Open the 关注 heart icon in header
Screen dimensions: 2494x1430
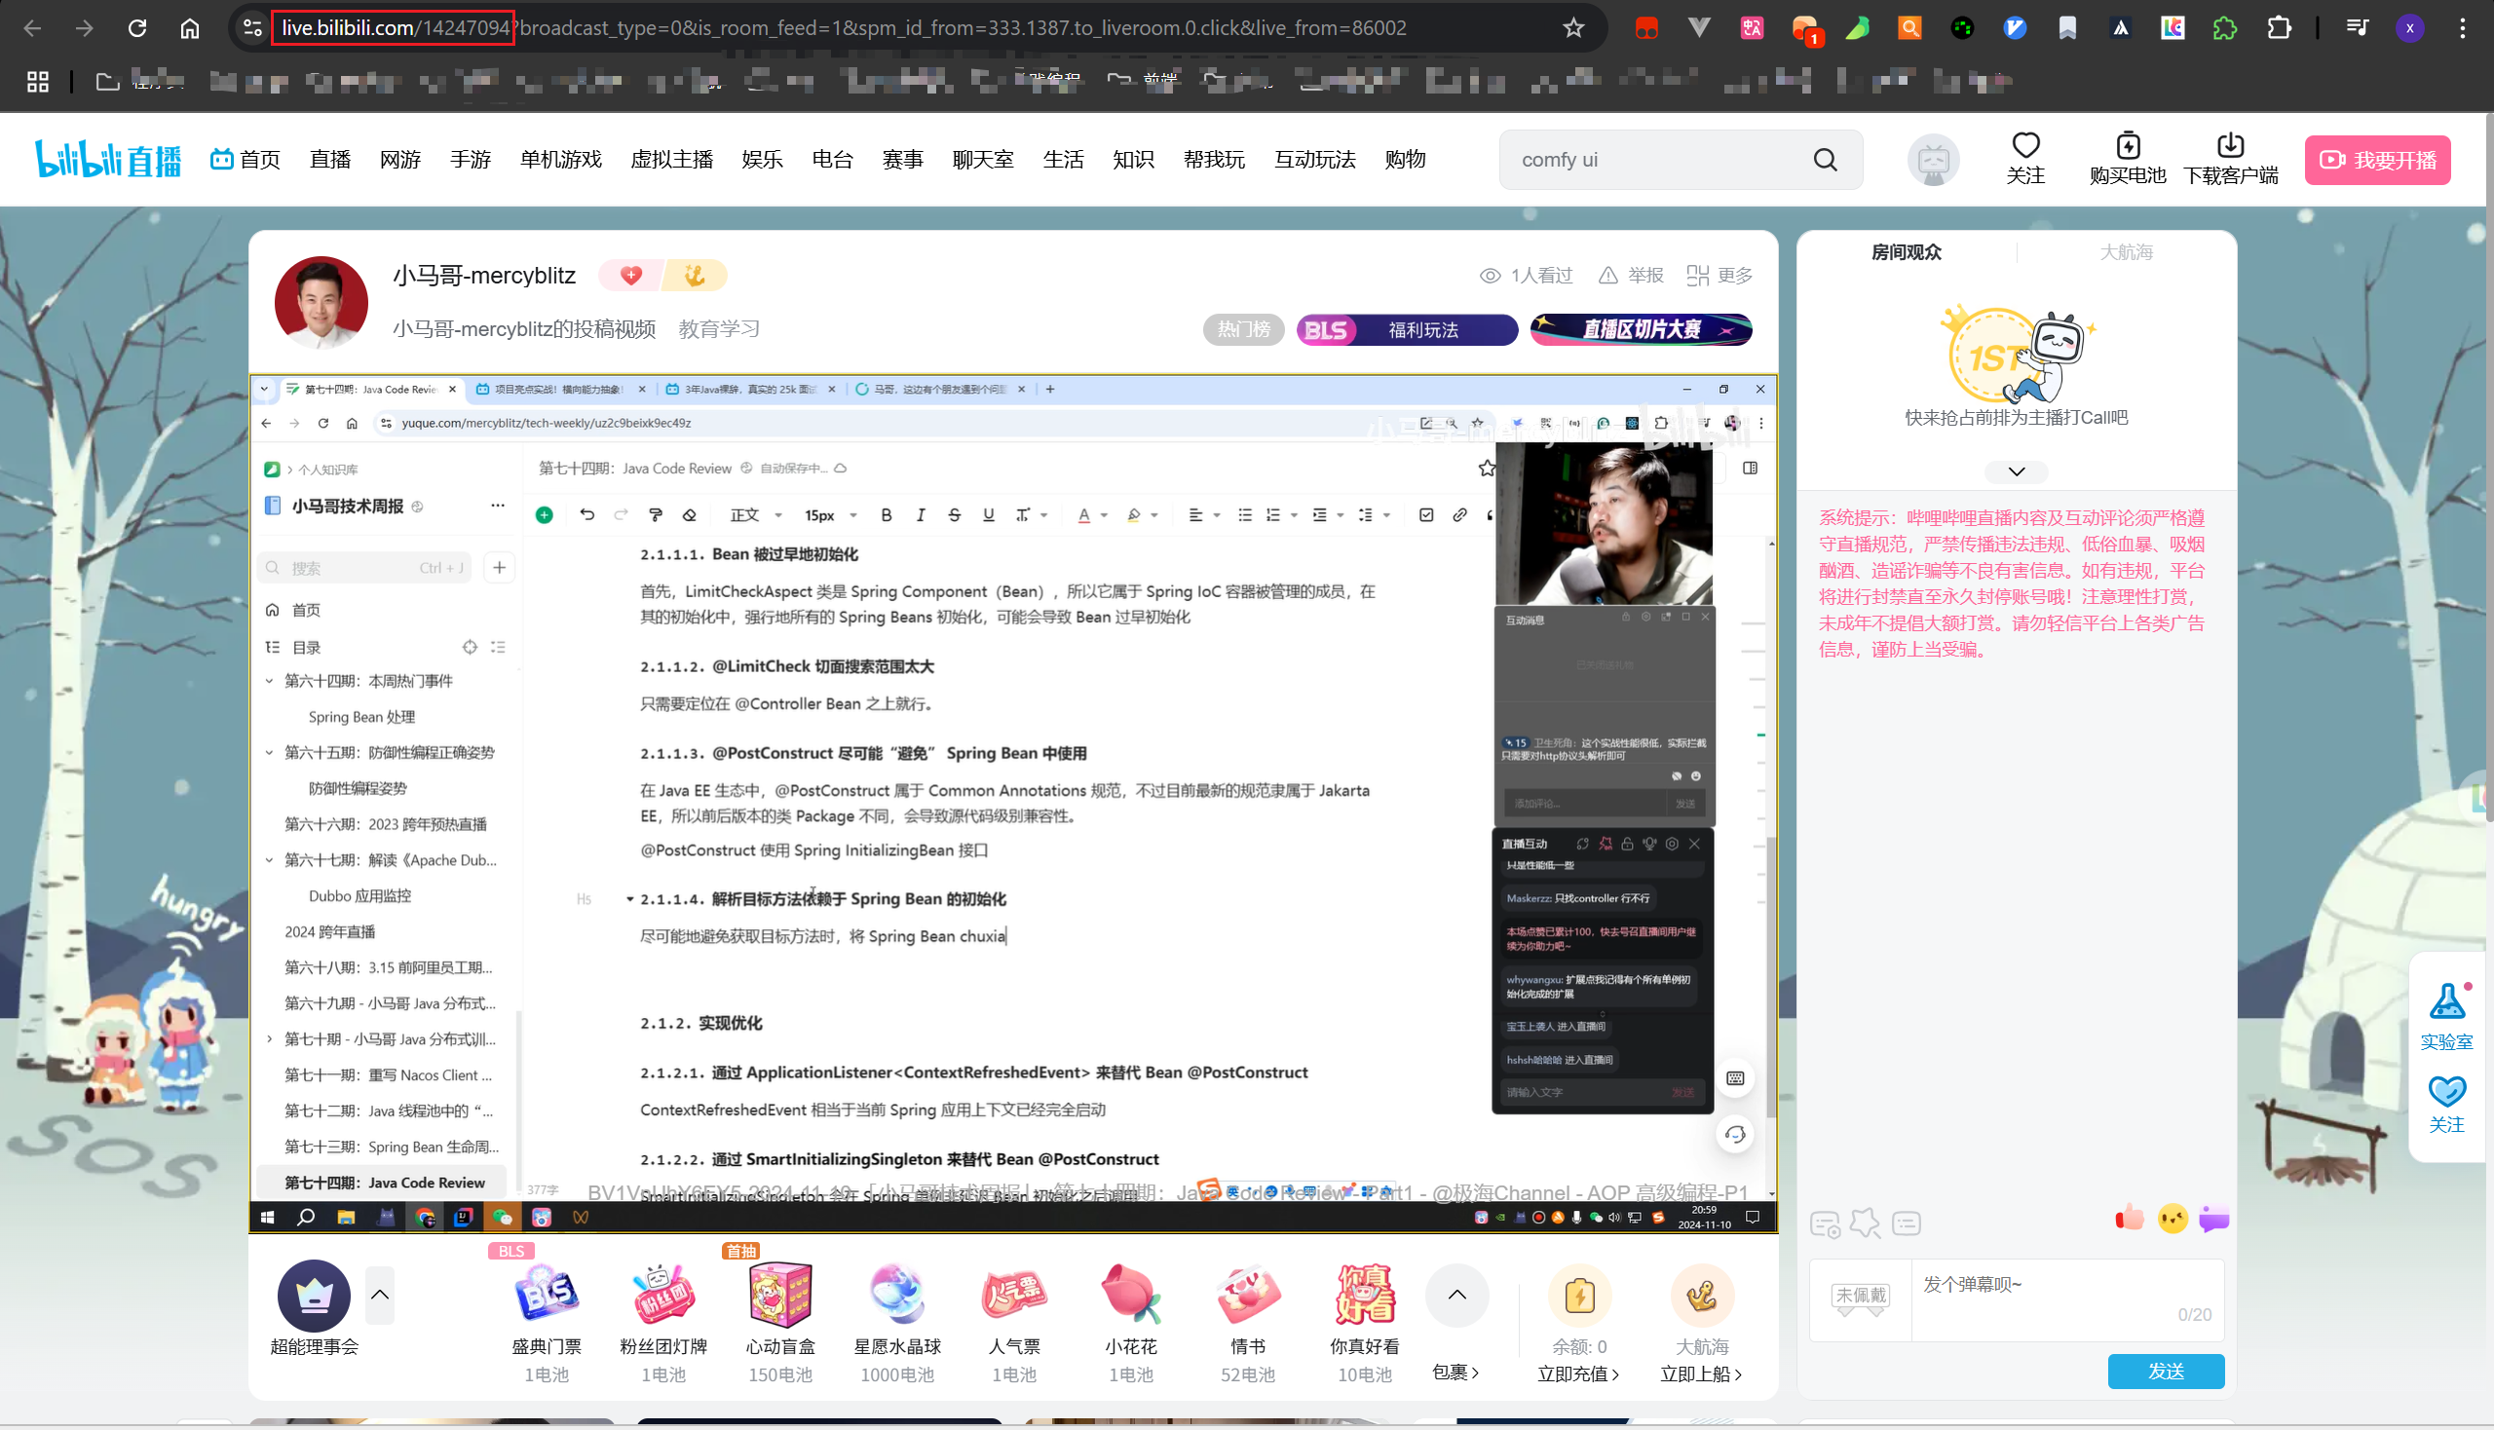pos(2025,145)
